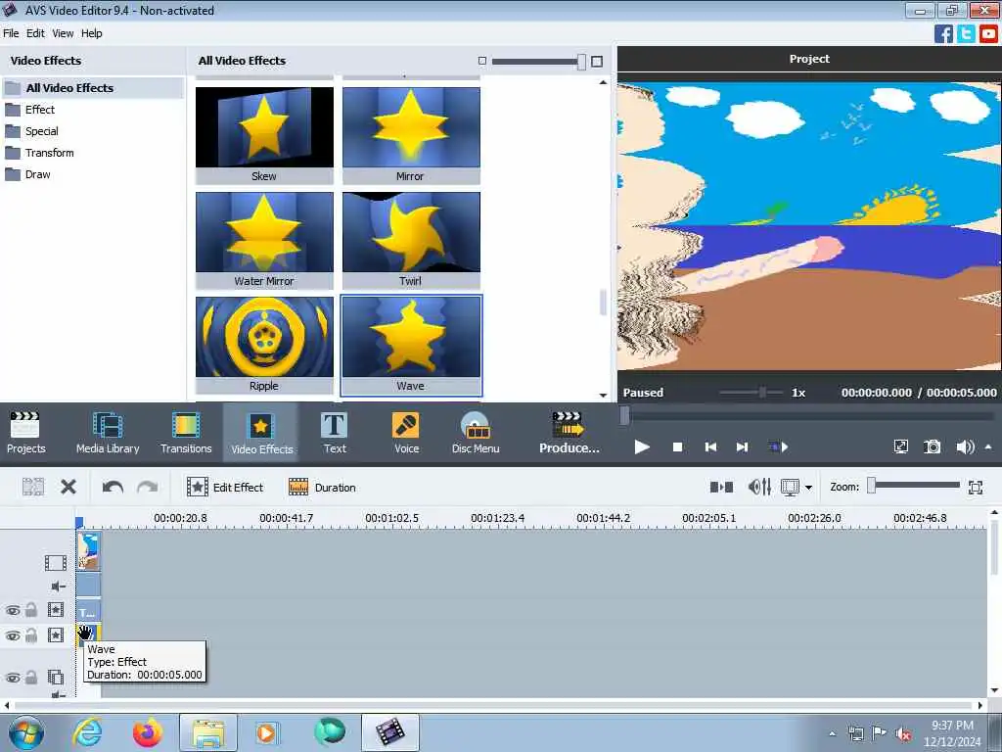Open the Twitter page icon
Screen dimensions: 1002x752
966,33
